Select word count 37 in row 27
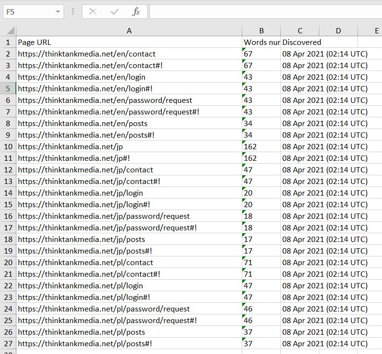Viewport: 382px width, 354px height. click(x=262, y=343)
